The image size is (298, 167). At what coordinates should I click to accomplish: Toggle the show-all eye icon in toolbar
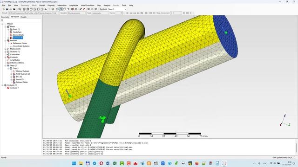pos(88,9)
